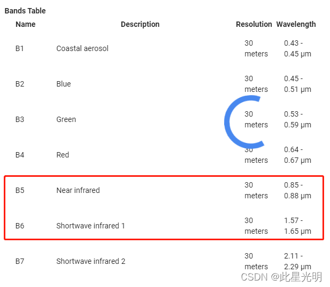Screen dimensions: 330x287
Task: Click the Description column header
Action: (140, 24)
